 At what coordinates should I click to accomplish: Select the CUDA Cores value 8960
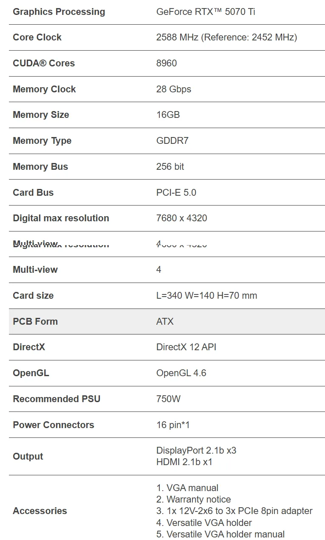click(x=167, y=63)
